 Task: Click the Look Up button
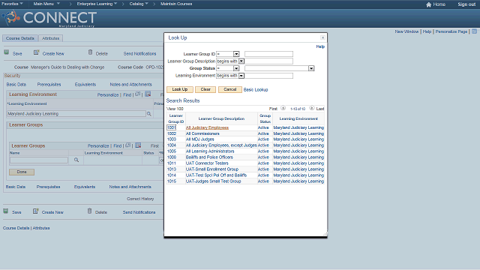[x=180, y=89]
